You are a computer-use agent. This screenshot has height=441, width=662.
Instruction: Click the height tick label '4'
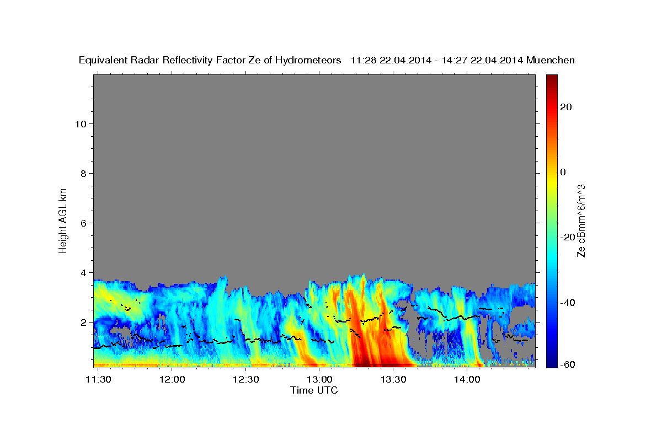click(83, 272)
